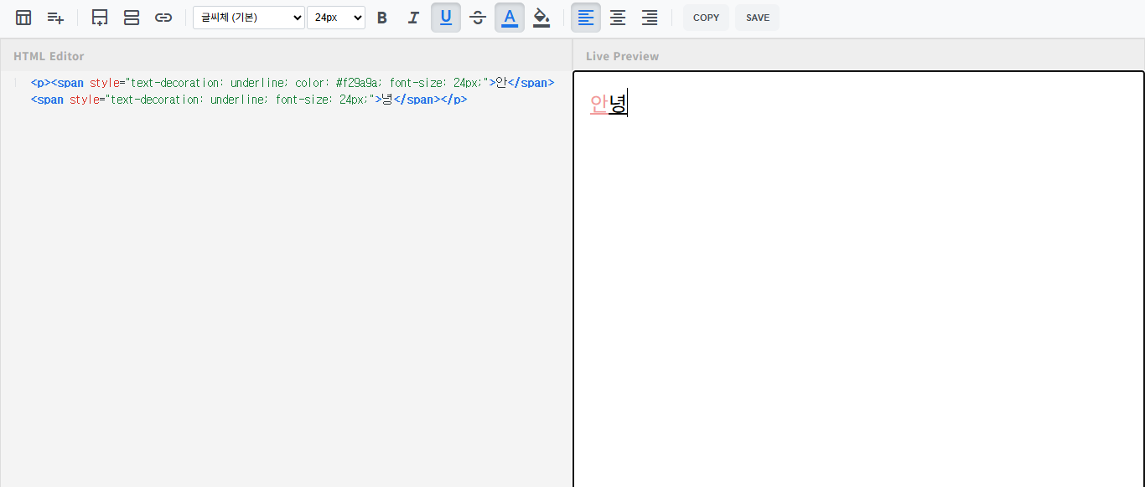This screenshot has height=487, width=1145.
Task: Click the add row list icon
Action: (55, 18)
